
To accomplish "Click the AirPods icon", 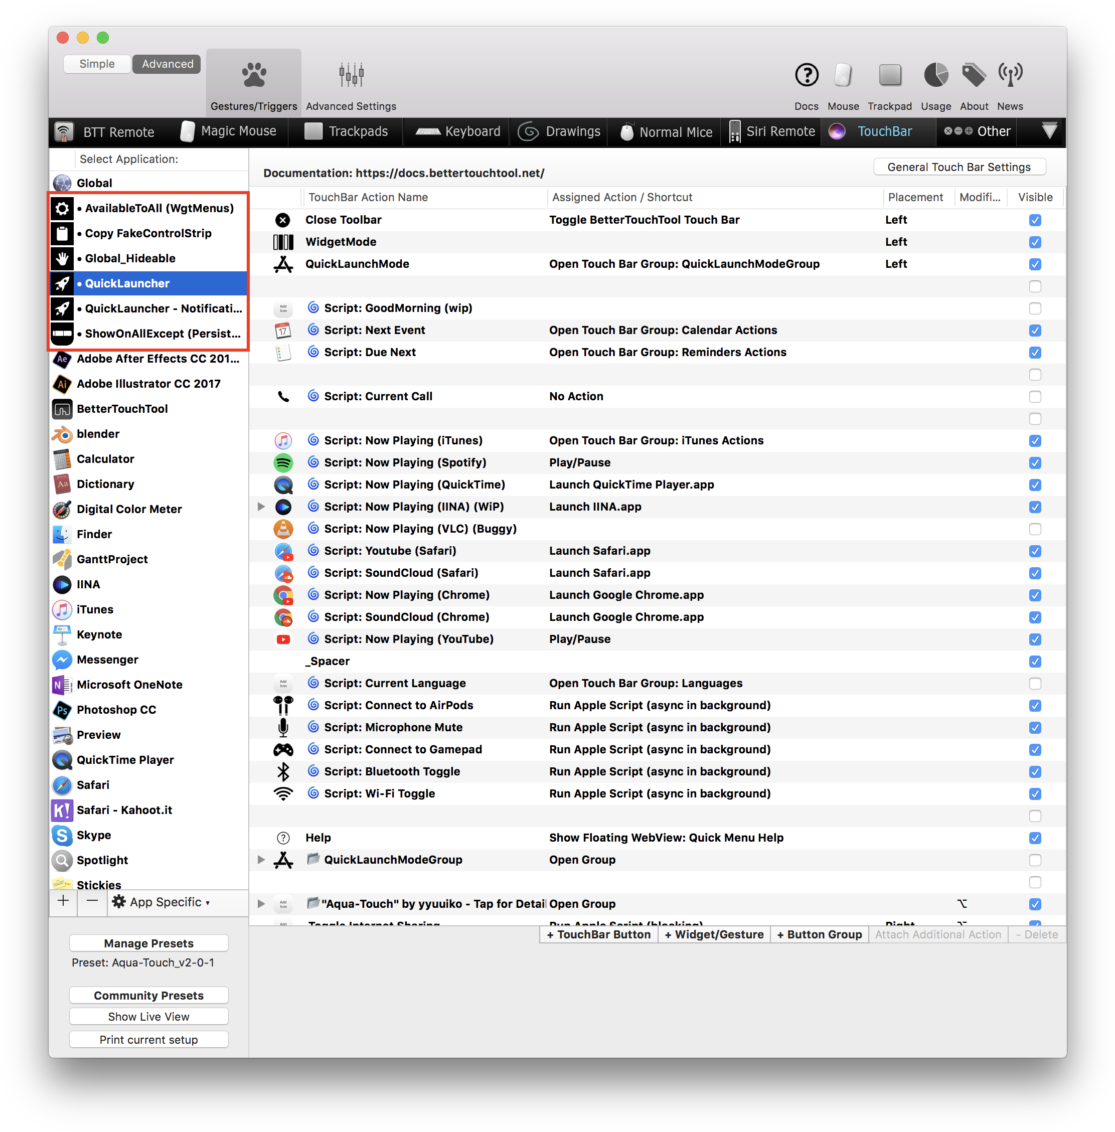I will tap(283, 706).
